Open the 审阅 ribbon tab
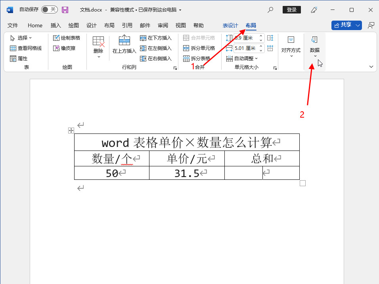This screenshot has height=284, width=379. [x=163, y=25]
